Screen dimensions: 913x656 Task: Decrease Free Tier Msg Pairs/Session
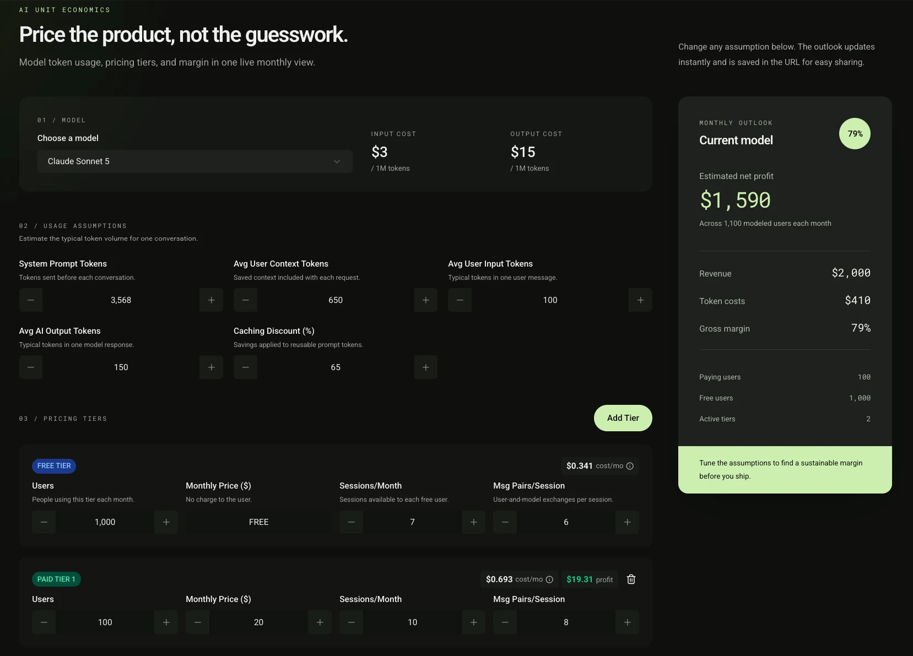point(505,522)
